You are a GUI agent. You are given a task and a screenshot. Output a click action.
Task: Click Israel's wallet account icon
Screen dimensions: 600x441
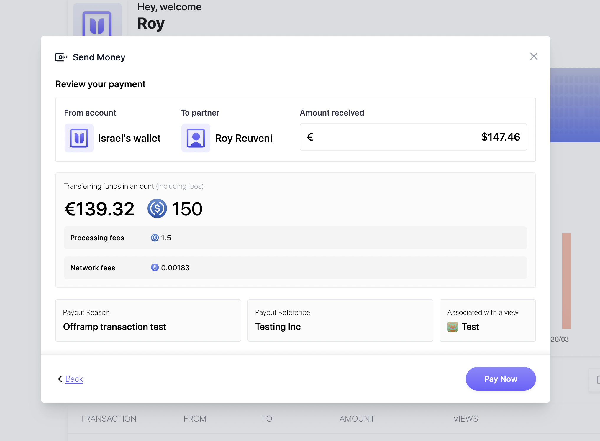tap(79, 138)
